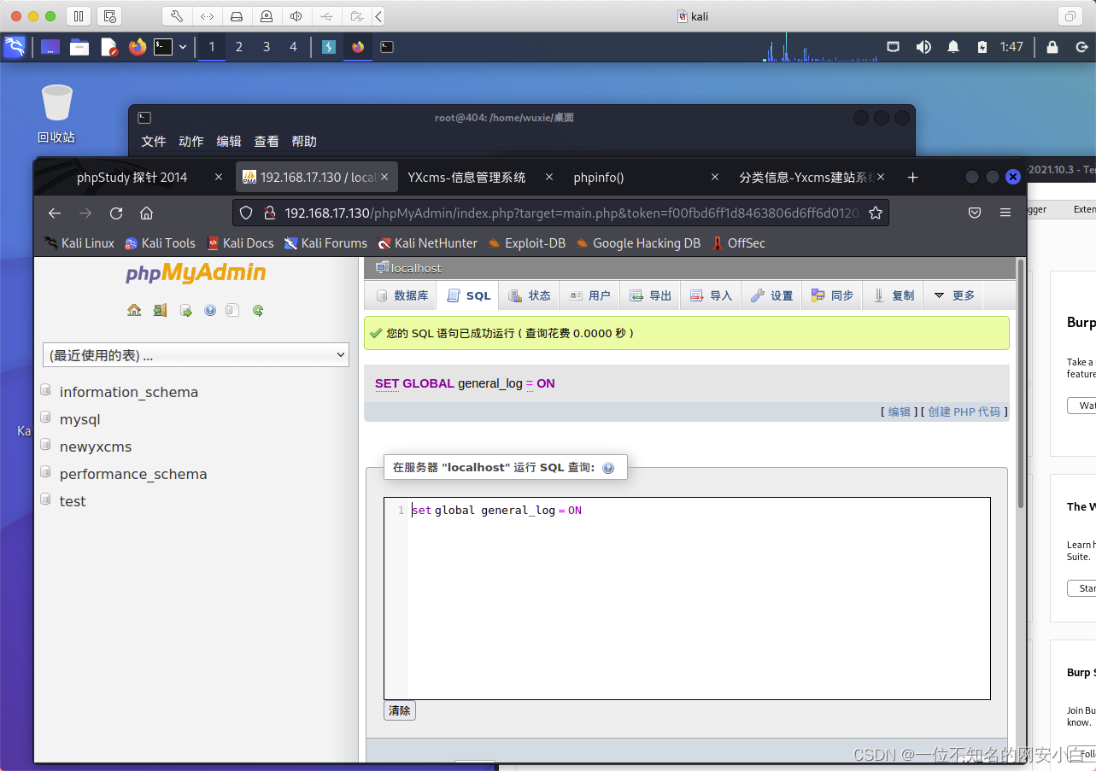Expand the 更多 (More) menu
1096x771 pixels.
coord(954,295)
